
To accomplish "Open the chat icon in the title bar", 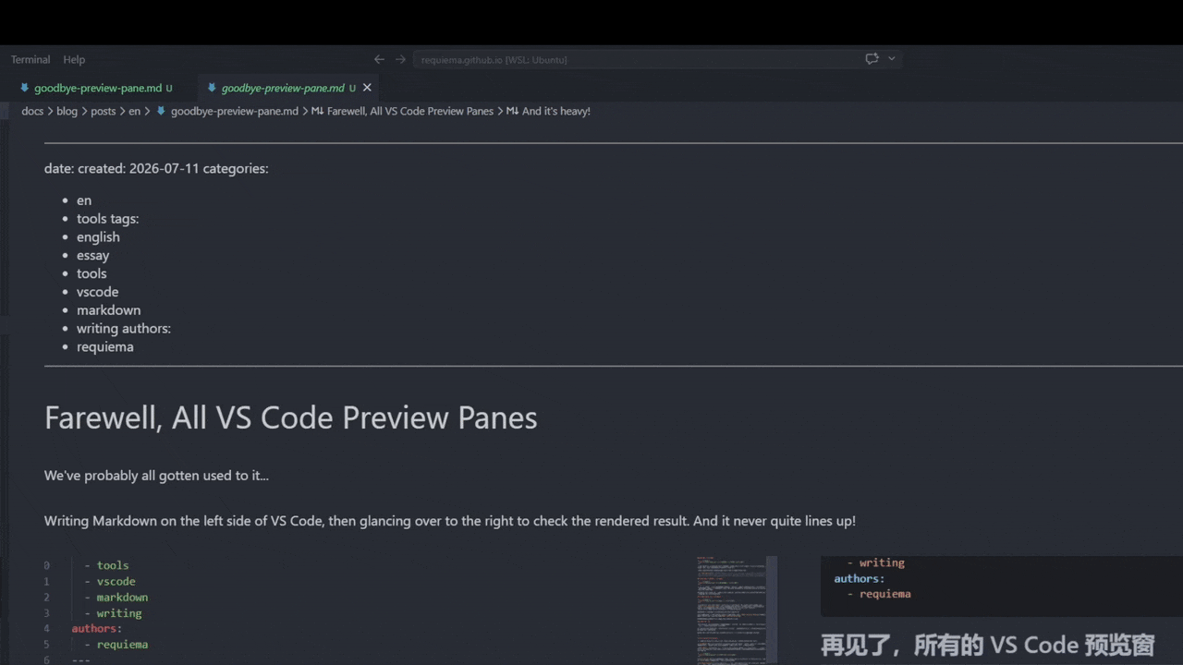I will click(x=872, y=59).
